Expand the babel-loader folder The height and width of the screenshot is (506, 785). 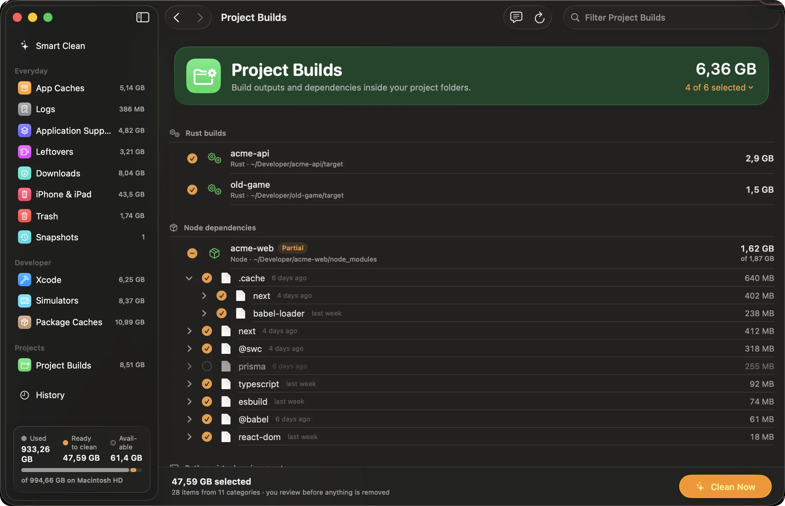coord(204,313)
